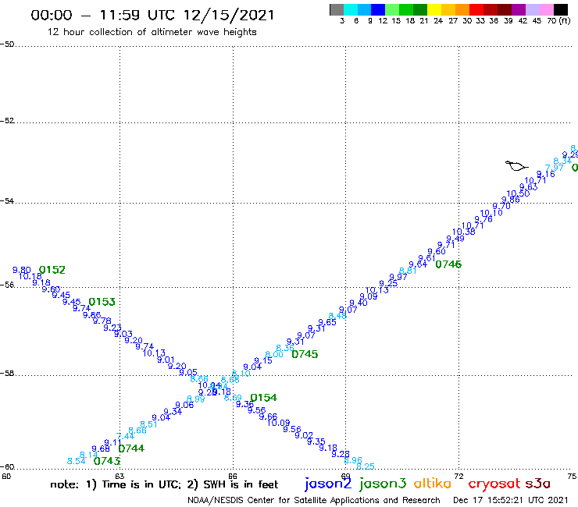Click the longitude axis label 63
The image size is (578, 507).
tap(120, 477)
